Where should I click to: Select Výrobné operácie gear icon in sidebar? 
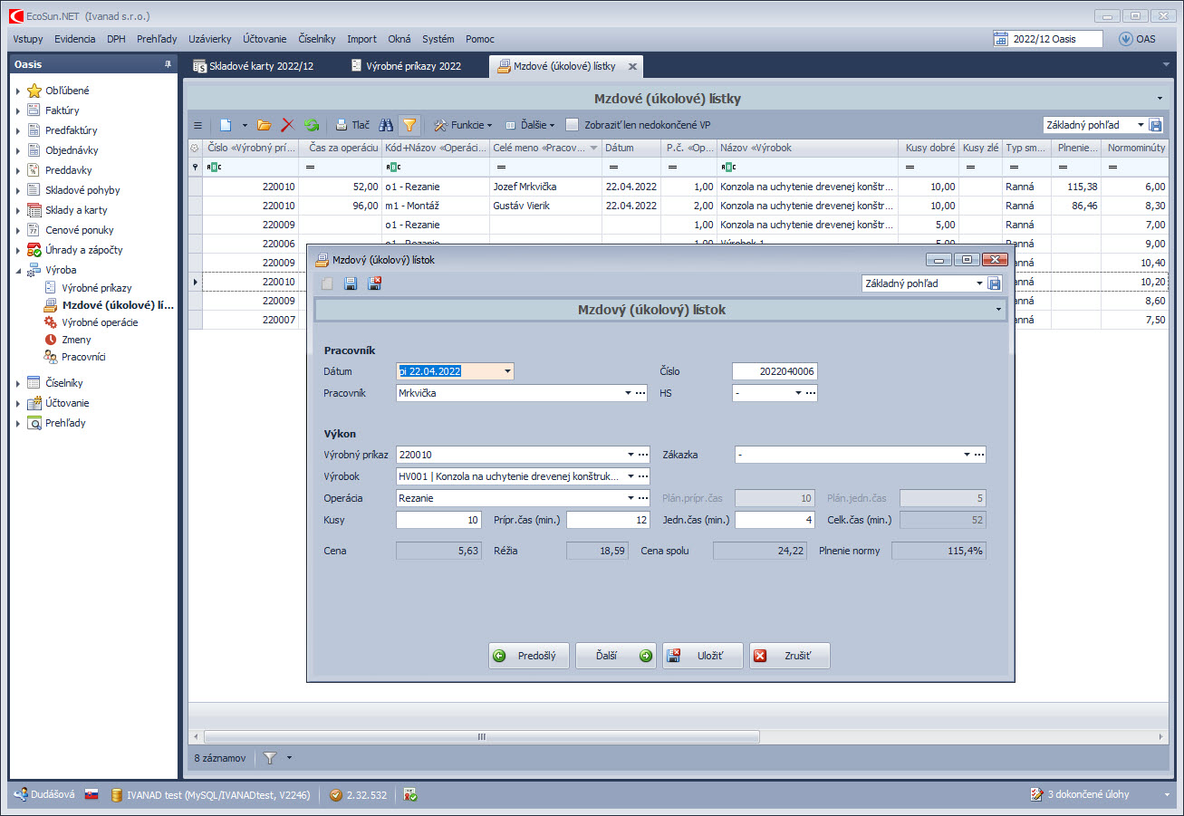point(51,322)
